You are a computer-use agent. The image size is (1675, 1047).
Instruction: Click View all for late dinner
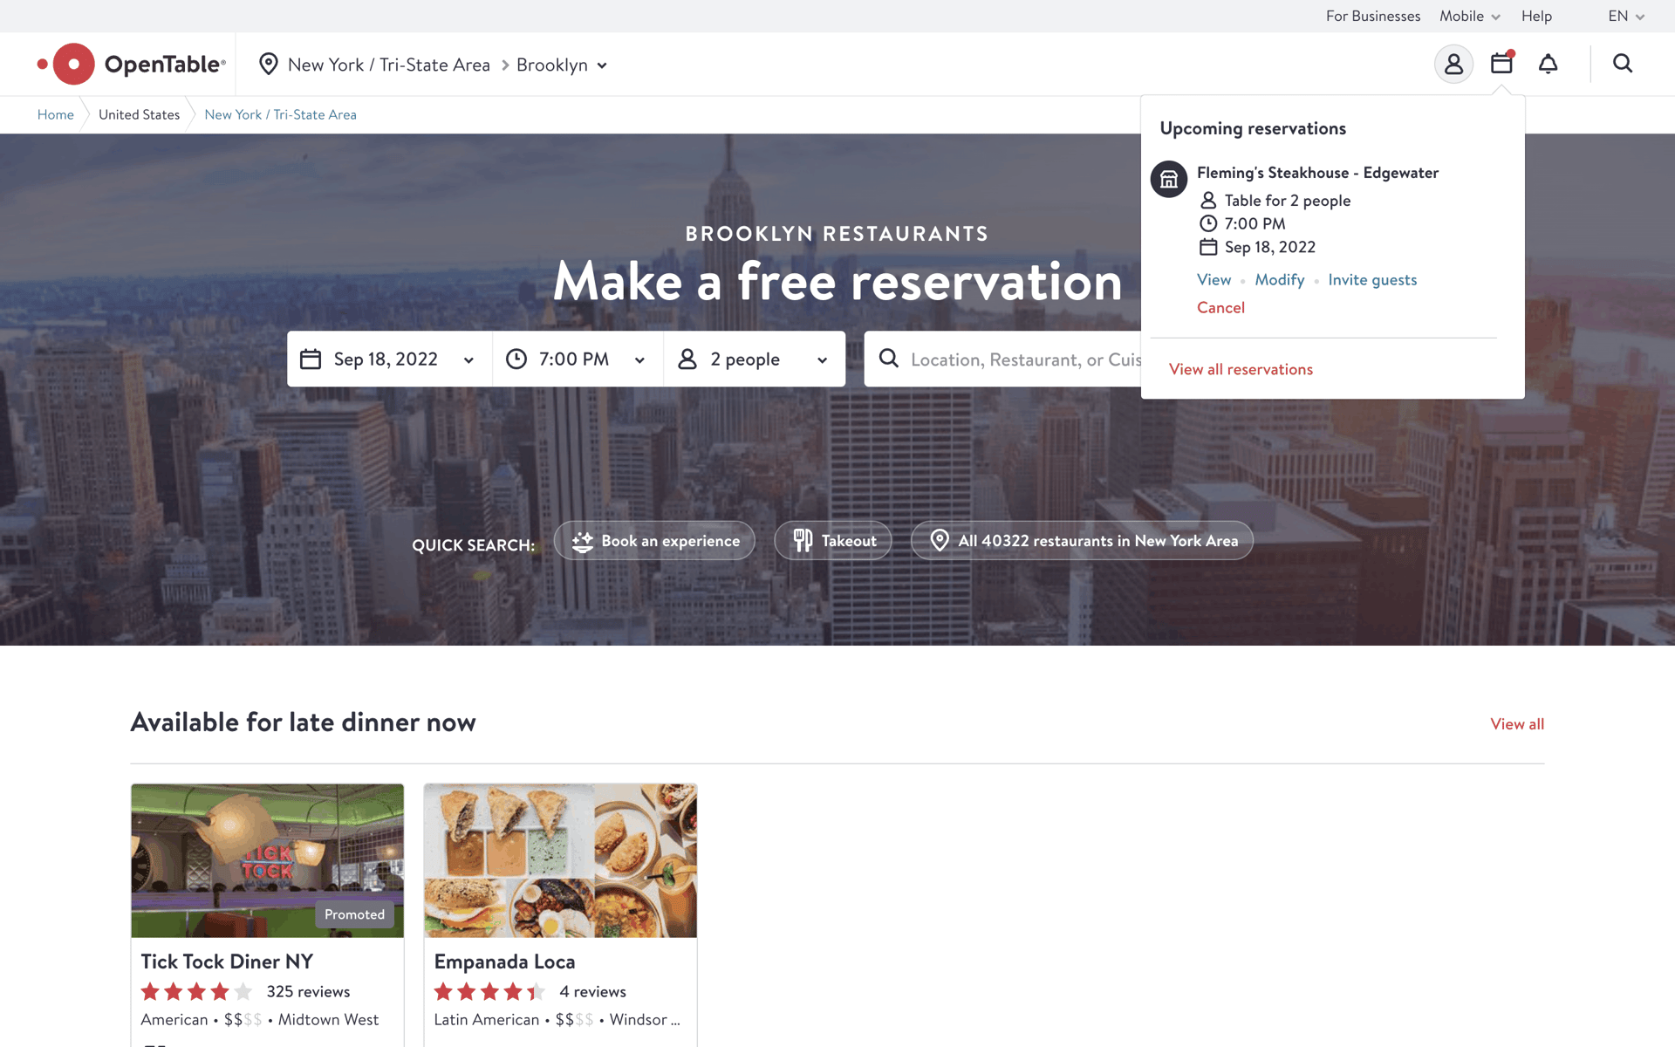[x=1517, y=724]
